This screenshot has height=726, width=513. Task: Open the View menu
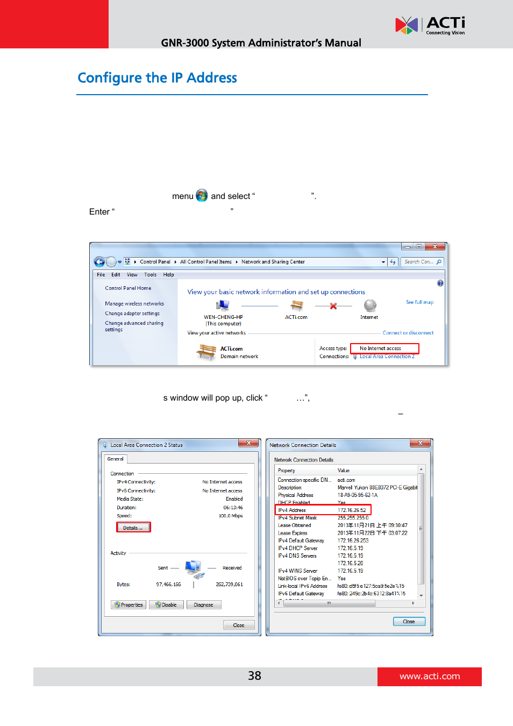click(132, 275)
